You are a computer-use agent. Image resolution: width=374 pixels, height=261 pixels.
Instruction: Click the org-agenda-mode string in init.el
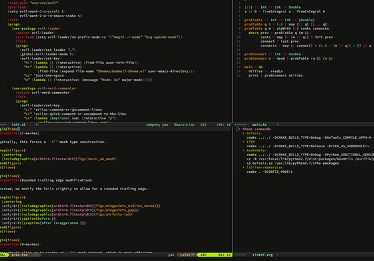pos(161,37)
